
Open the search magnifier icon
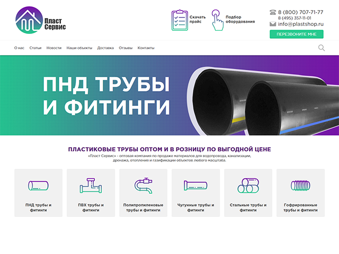coord(322,48)
